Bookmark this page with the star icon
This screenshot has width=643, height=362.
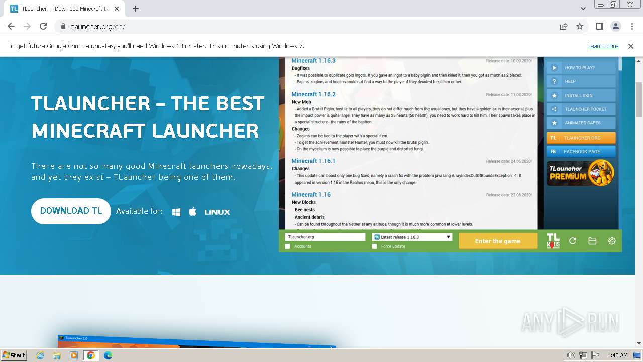[580, 26]
